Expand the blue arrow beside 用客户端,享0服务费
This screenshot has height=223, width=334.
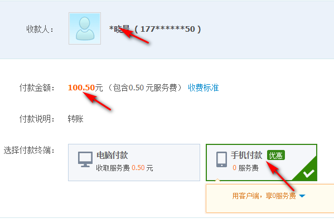pyautogui.click(x=302, y=196)
